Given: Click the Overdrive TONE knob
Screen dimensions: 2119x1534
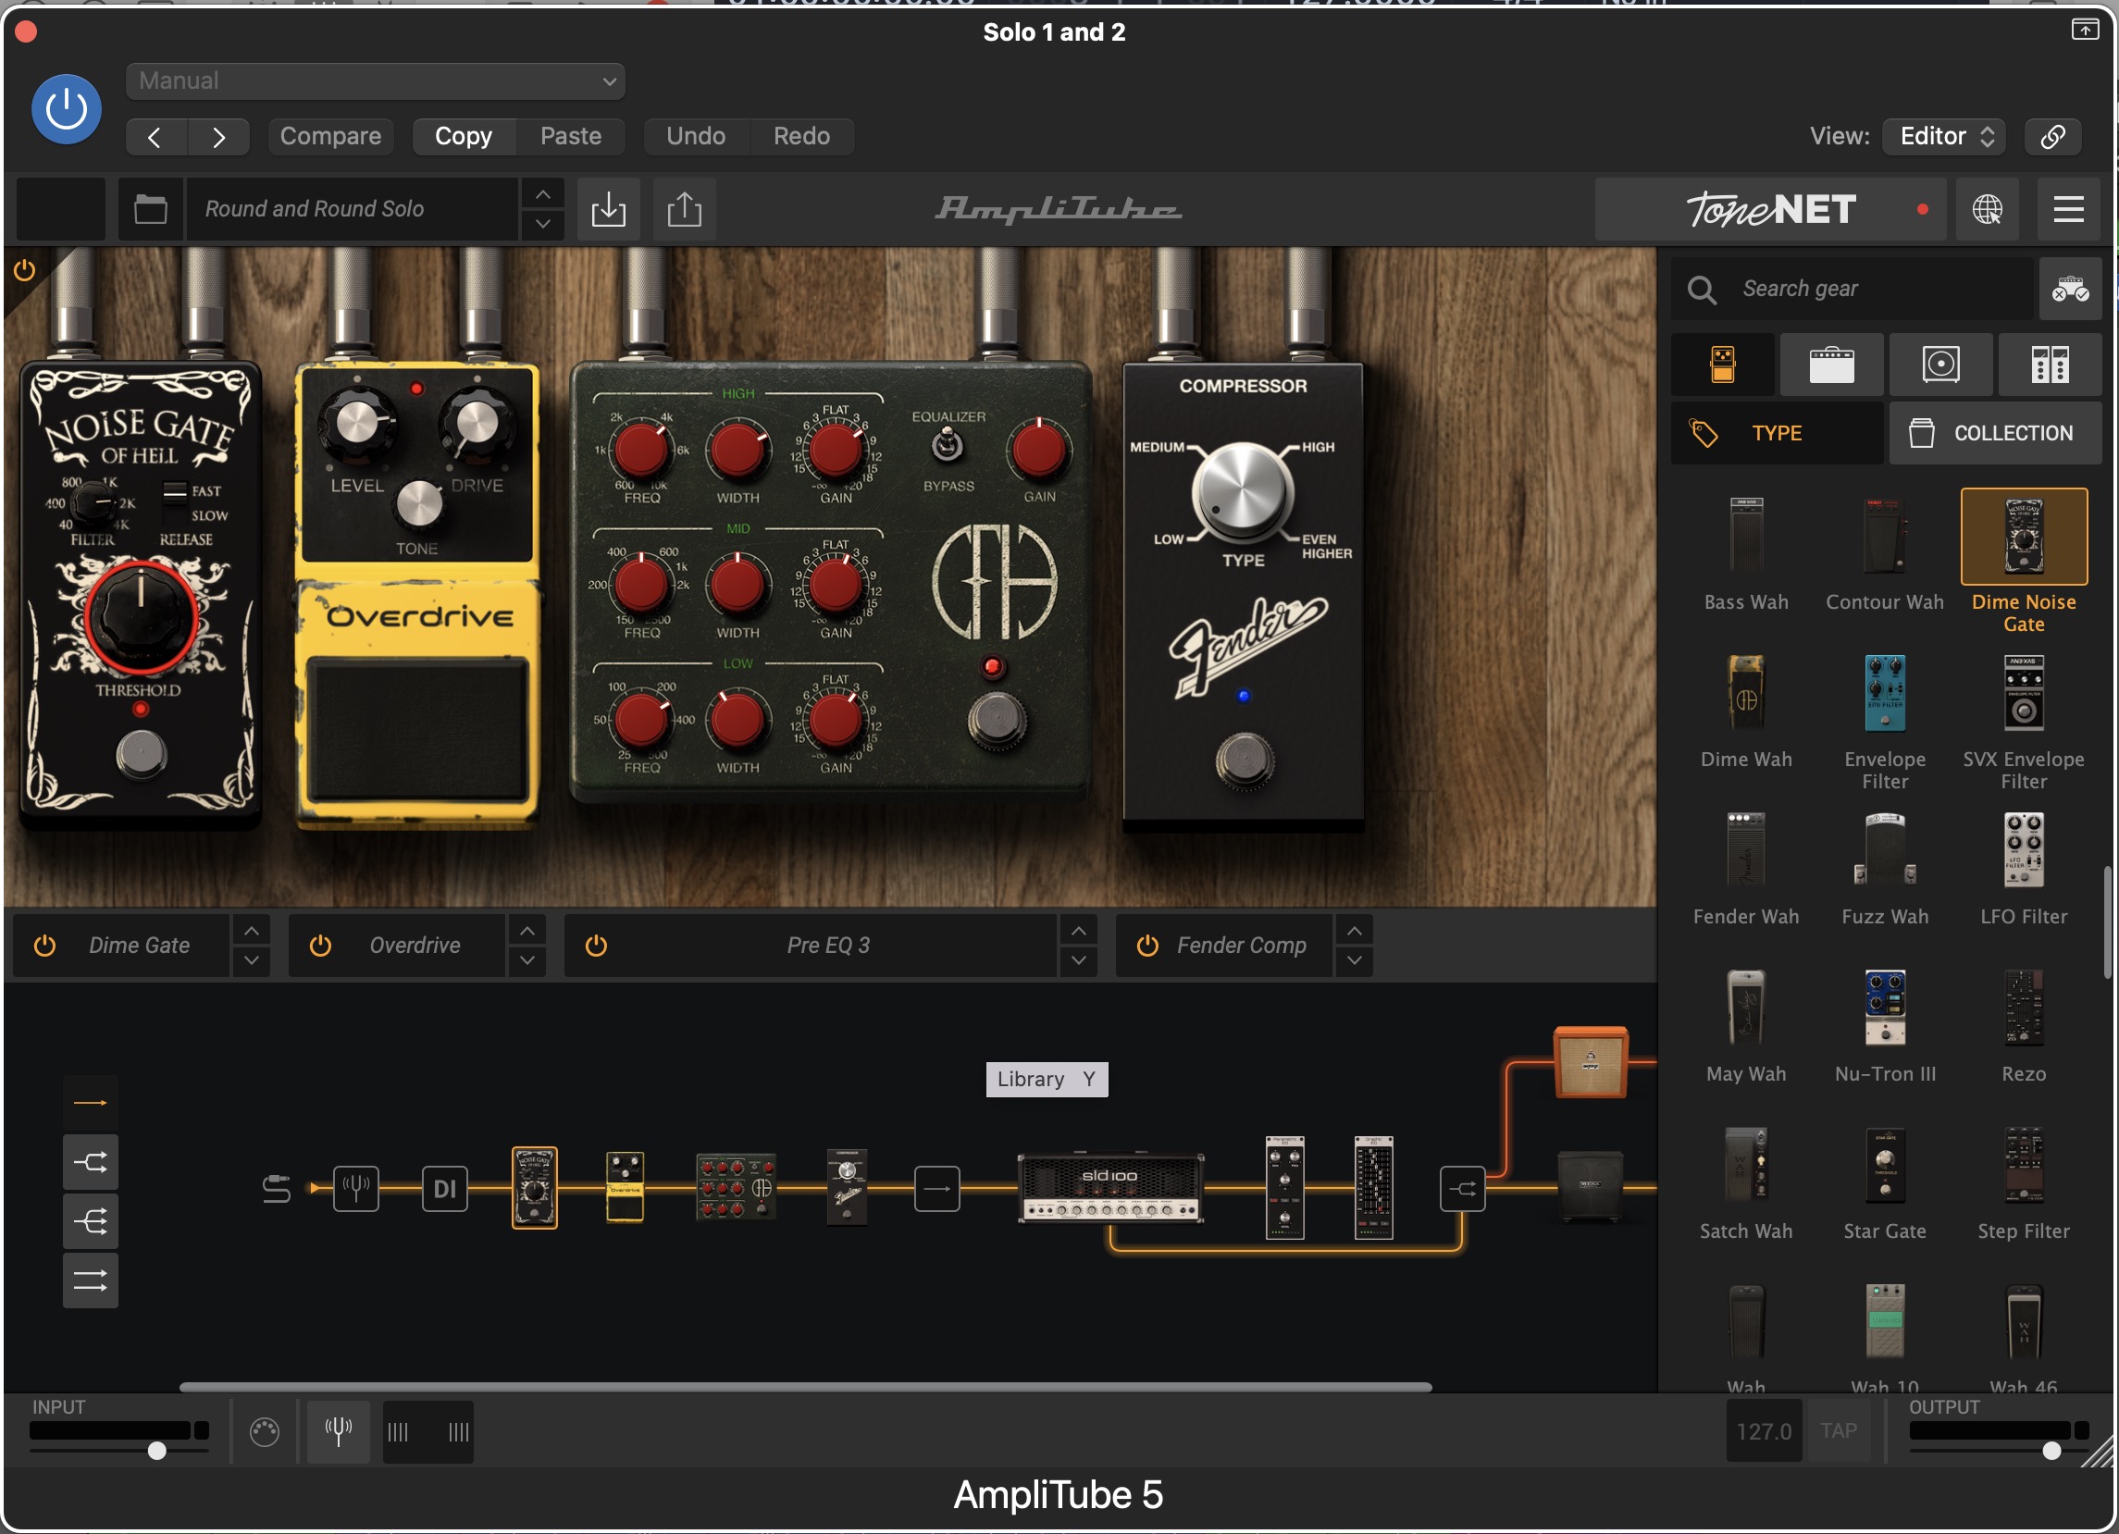Looking at the screenshot, I should pos(418,504).
